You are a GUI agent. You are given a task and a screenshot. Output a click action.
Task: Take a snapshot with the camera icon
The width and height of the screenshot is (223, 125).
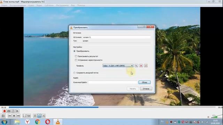coord(9,111)
